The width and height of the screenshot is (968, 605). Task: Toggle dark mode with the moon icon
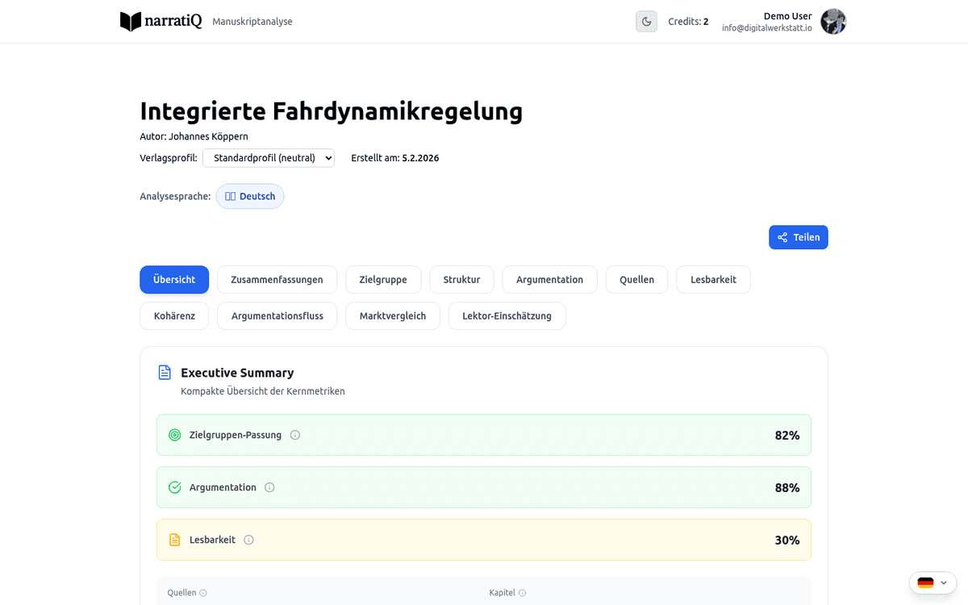click(646, 21)
